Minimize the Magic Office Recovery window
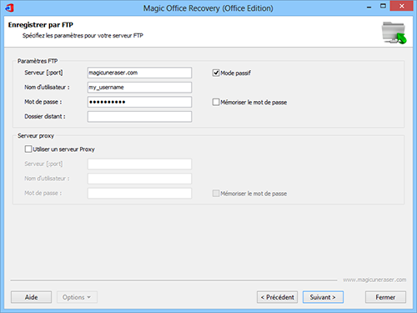Screen dimensions: 417x313 pyautogui.click(x=369, y=7)
